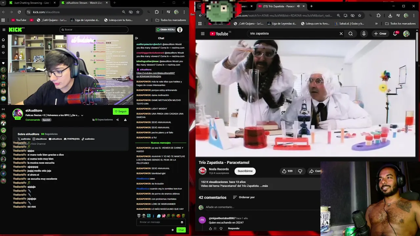The height and width of the screenshot is (236, 420).
Task: Open the Kick sidebar hamburger menu
Action: coord(4,29)
